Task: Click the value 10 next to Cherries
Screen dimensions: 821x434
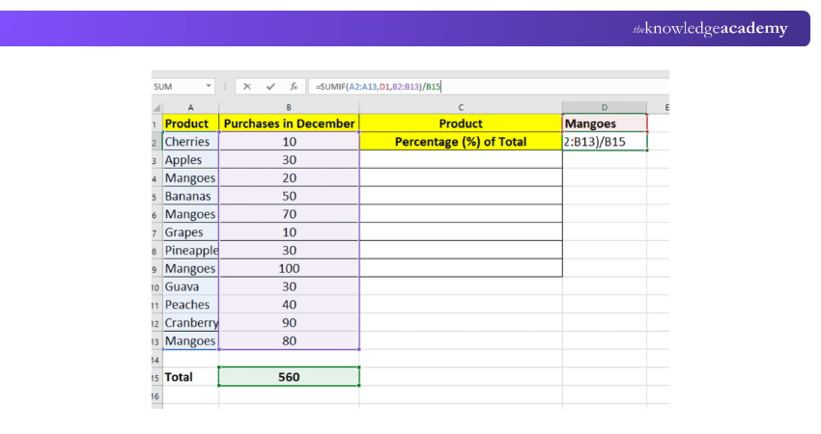Action: click(289, 141)
